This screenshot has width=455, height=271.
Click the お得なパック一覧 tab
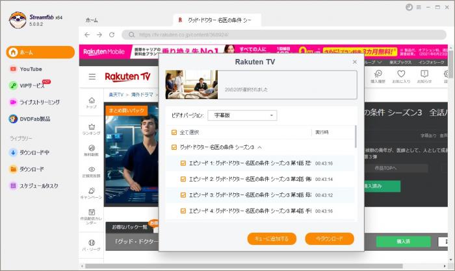(130, 227)
